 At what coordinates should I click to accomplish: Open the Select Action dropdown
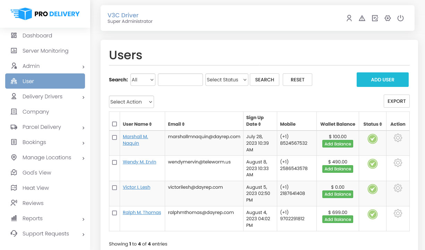pyautogui.click(x=131, y=102)
